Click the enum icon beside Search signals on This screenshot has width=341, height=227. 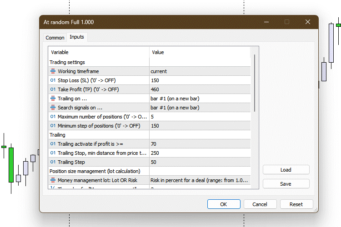(x=53, y=108)
